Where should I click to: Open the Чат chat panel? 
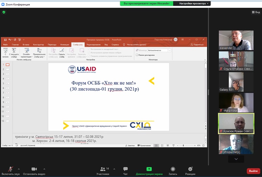[x=125, y=170]
